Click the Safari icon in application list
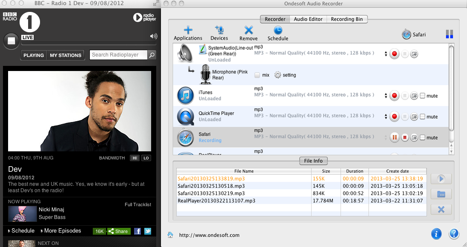Screen dimensions: 467x247 click(185, 137)
